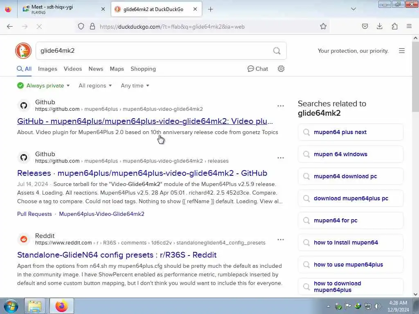Expand the All regions dropdown
419x314 pixels.
coord(95,85)
